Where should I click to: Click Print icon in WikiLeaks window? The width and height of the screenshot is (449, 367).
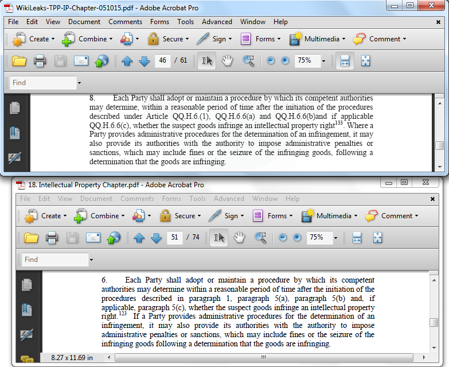(x=40, y=61)
